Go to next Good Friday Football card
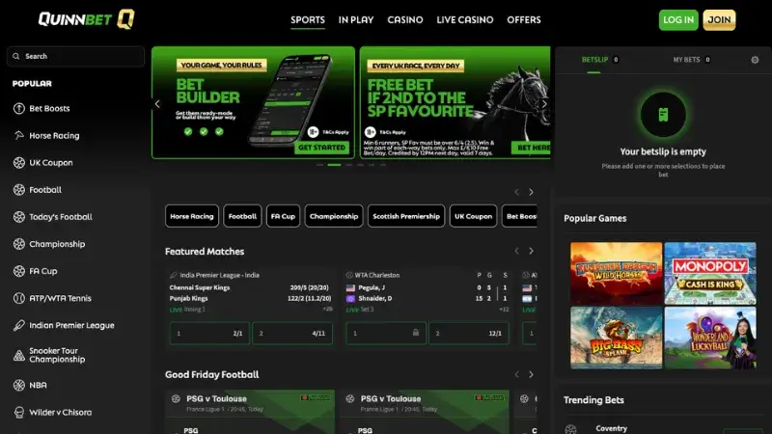 (x=532, y=374)
